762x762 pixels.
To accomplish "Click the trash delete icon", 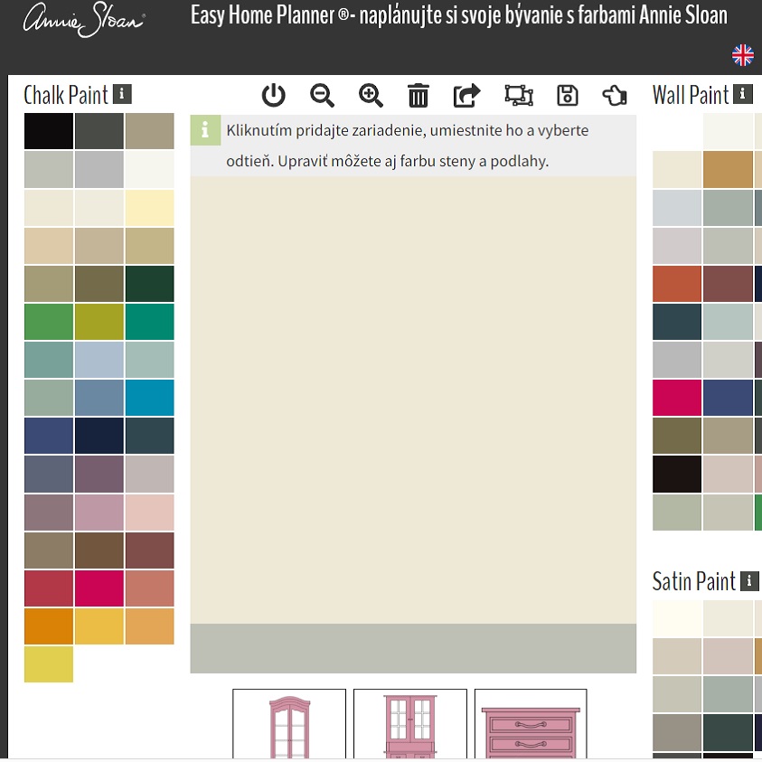I will click(418, 95).
